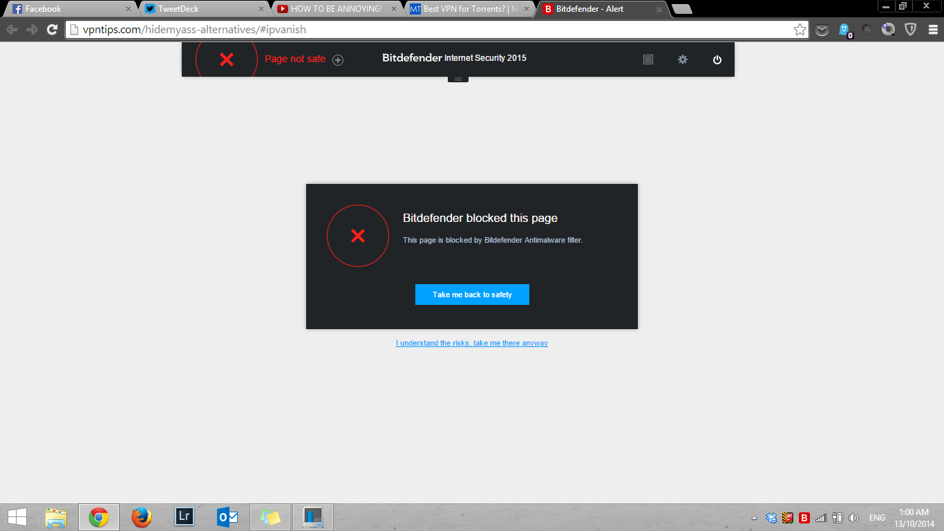Switch to the Facebook tab
944x531 pixels.
72,9
